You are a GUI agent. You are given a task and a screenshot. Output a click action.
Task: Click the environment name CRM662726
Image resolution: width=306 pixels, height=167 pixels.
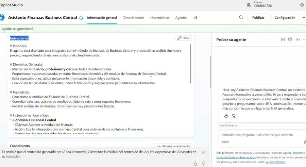point(263,6)
